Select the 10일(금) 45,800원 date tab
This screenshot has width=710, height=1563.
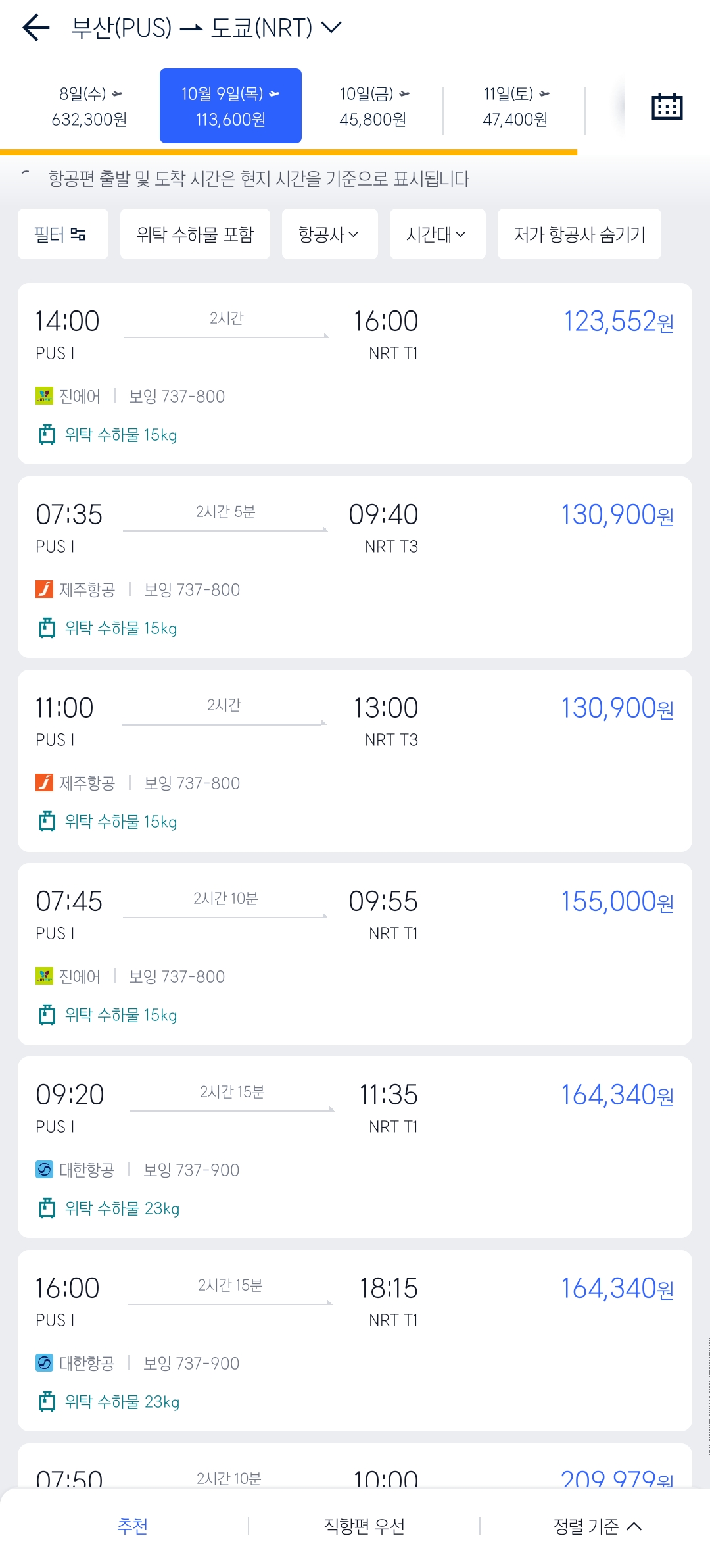pos(373,107)
